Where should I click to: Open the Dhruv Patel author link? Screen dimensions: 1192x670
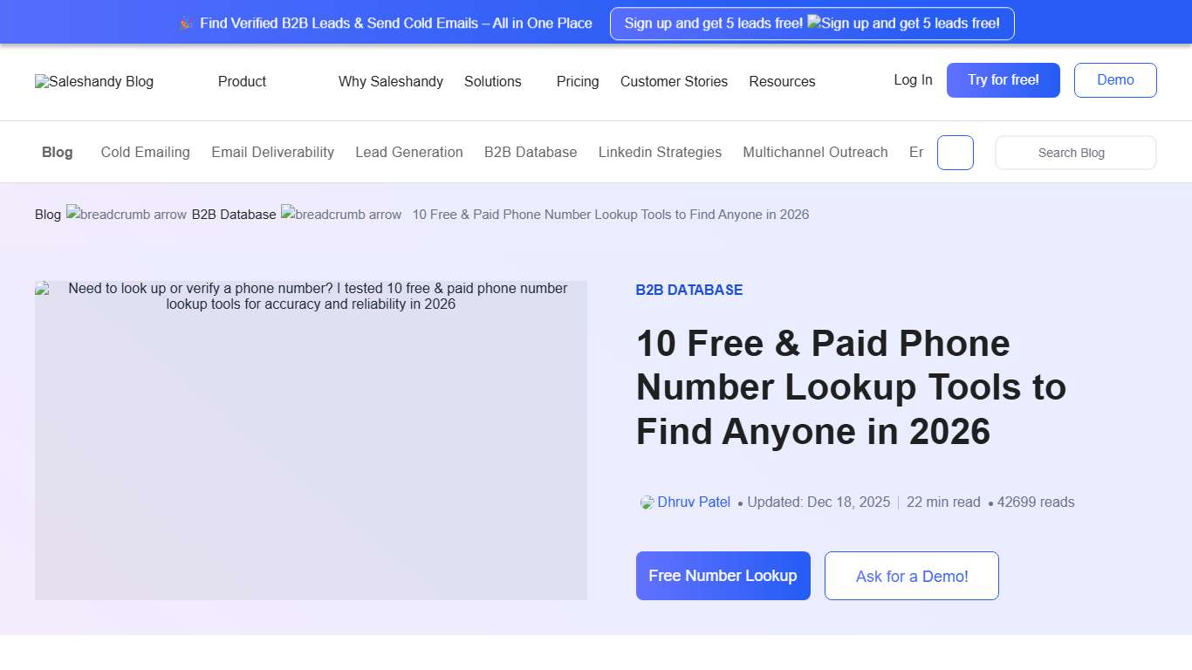694,502
